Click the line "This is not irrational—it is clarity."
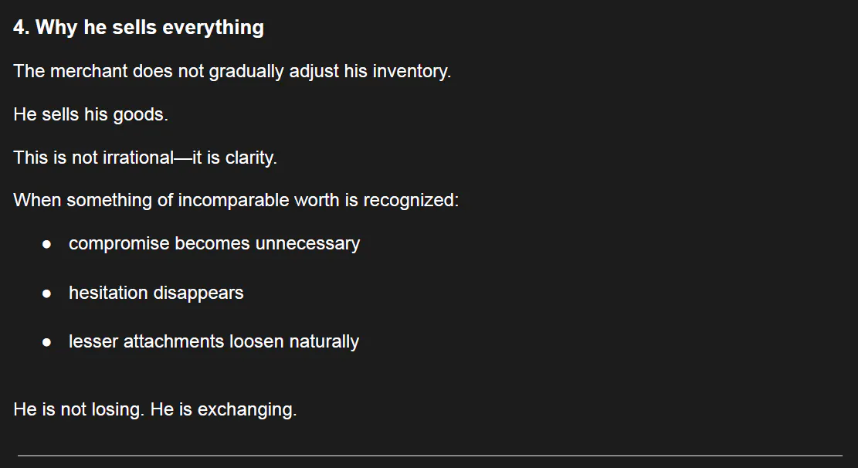858x468 pixels. [145, 158]
